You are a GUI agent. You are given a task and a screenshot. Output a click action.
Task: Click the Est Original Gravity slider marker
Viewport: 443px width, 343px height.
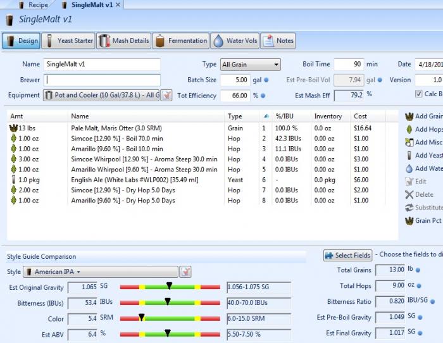point(169,286)
